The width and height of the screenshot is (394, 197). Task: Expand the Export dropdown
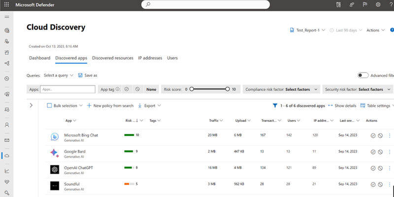(150, 105)
